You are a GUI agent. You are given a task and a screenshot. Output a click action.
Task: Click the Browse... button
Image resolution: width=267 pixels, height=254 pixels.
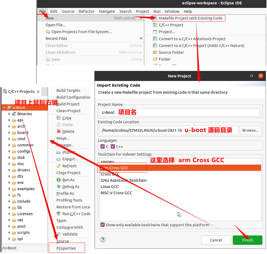(x=250, y=130)
